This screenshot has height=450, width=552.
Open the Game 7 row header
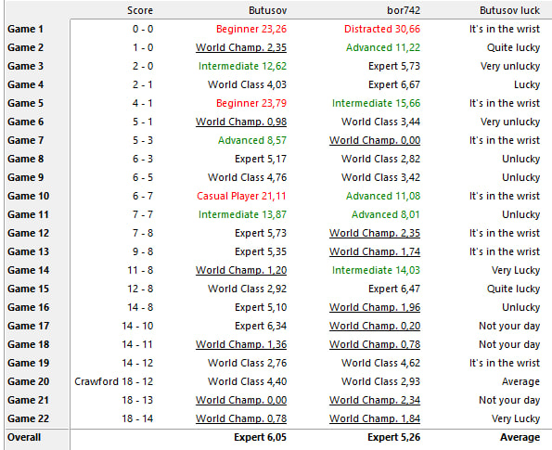click(x=25, y=140)
